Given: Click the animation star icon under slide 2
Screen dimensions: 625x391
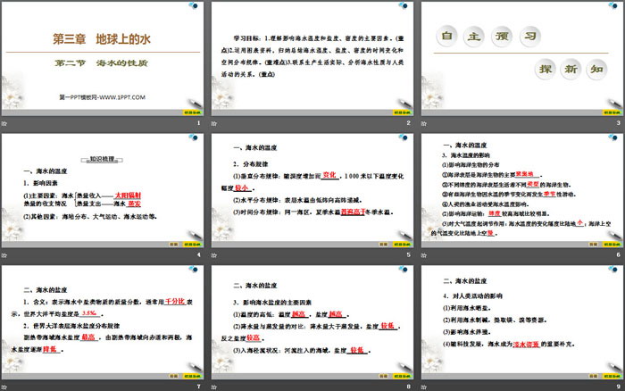Looking at the screenshot, I should click(214, 123).
